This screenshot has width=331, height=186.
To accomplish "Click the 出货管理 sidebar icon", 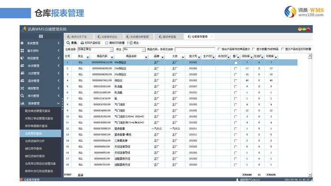I will (x=22, y=73).
